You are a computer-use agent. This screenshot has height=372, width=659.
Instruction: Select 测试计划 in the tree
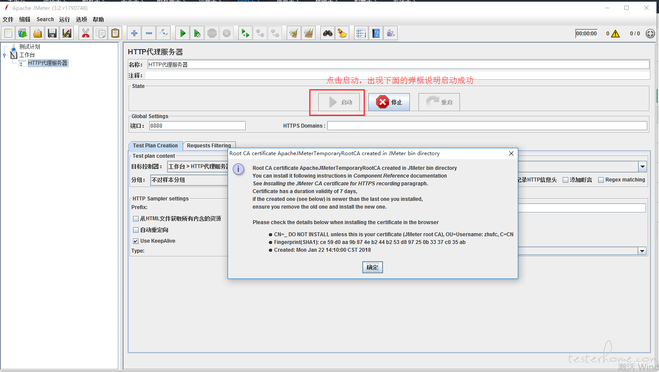point(29,47)
